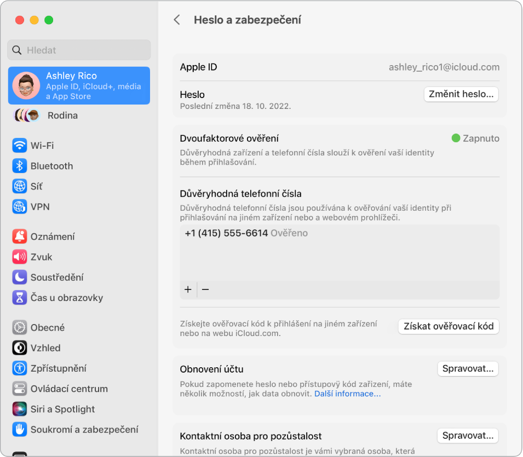Click Spravovat next to Obnovení účtu
Viewport: 523px width, 457px height.
(x=468, y=368)
